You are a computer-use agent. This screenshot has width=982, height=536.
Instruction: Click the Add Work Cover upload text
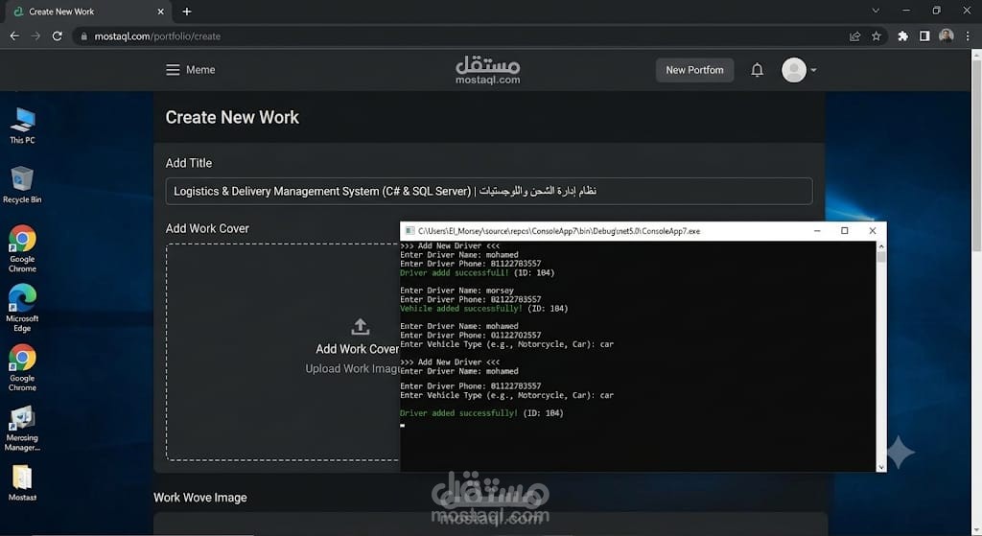click(357, 349)
